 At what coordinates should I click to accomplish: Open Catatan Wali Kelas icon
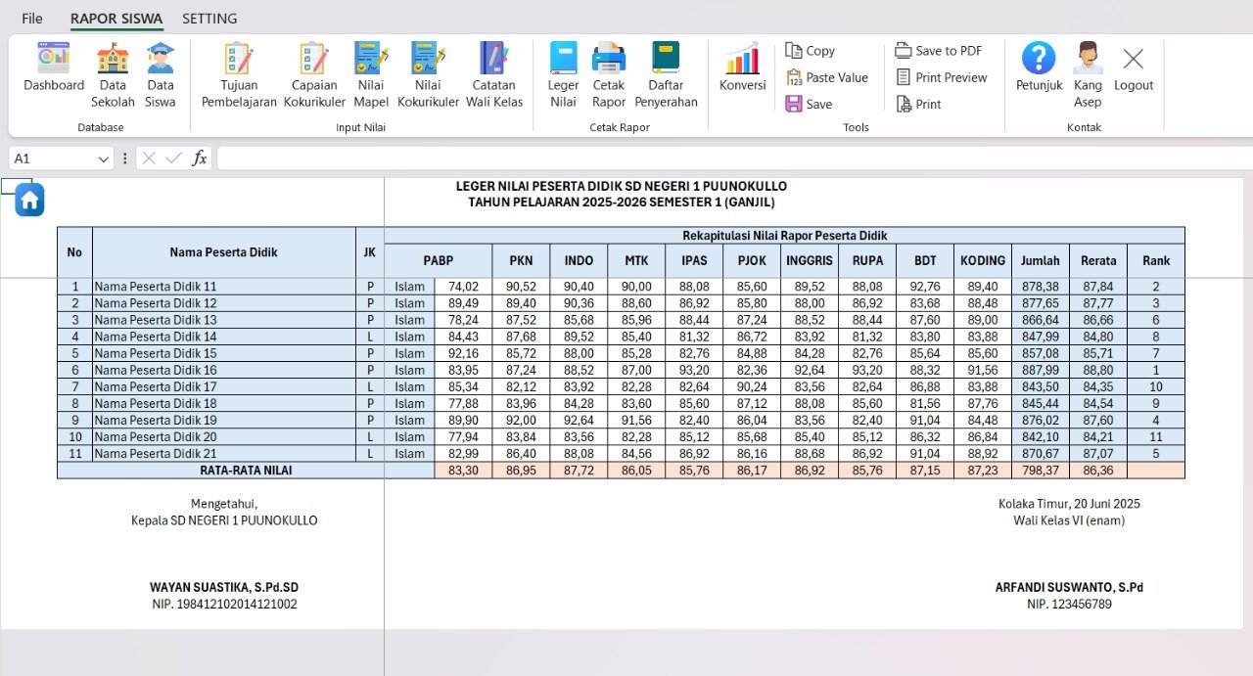[x=493, y=61]
